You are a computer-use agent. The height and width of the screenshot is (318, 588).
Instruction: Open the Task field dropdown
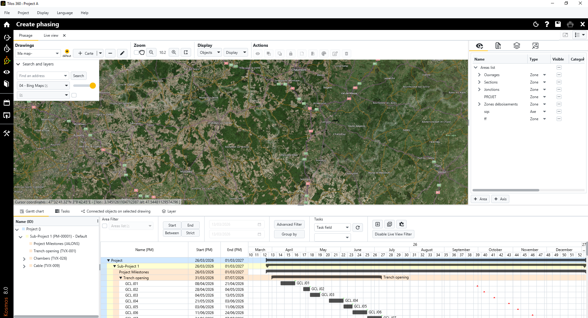[332, 227]
